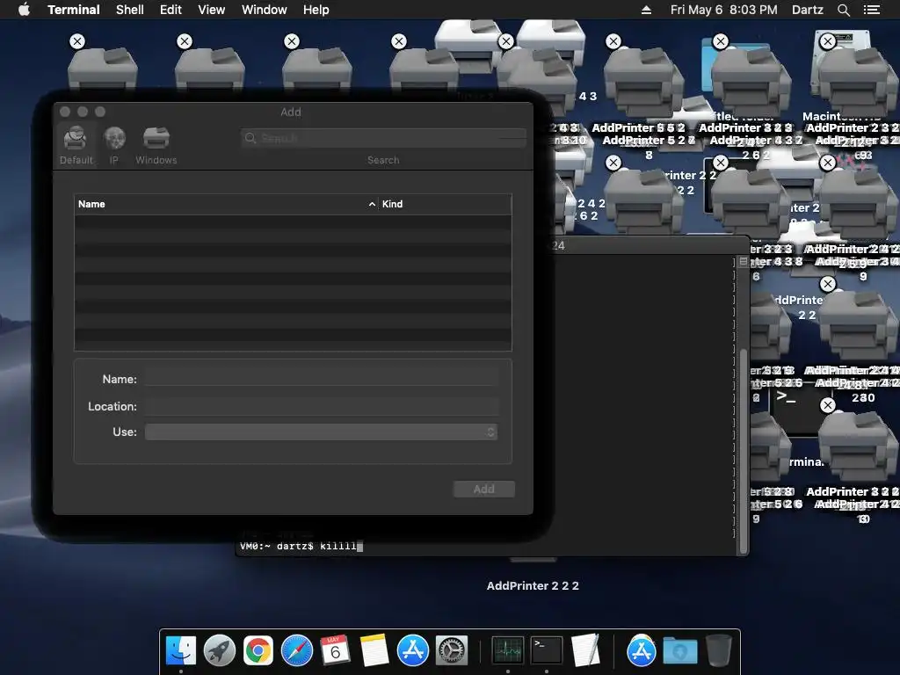Open Launchpad from the Dock
Image resolution: width=900 pixels, height=675 pixels.
(x=219, y=650)
